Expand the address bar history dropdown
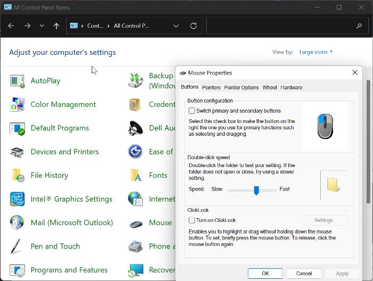Image resolution: width=373 pixels, height=281 pixels. click(x=176, y=26)
